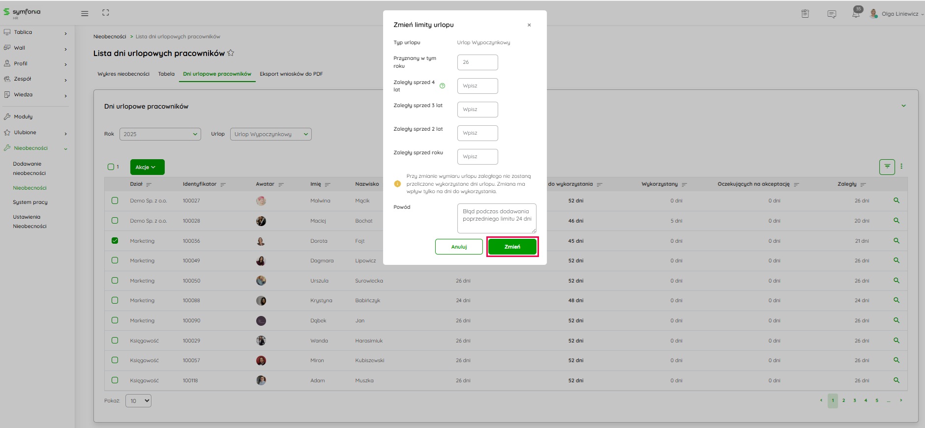This screenshot has height=428, width=925.
Task: Switch to the Tabela tab
Action: [x=166, y=74]
